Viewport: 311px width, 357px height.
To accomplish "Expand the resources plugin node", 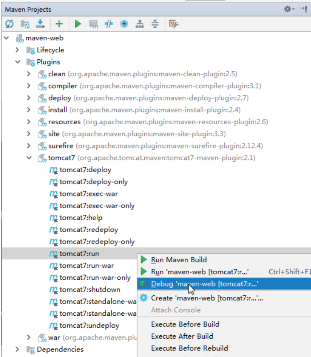I will pos(29,122).
